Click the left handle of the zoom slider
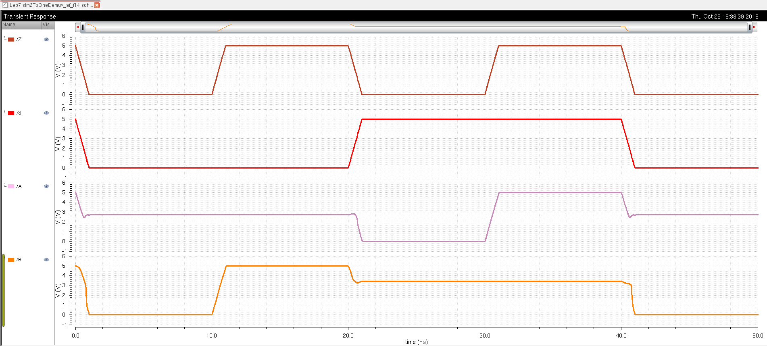 [83, 27]
